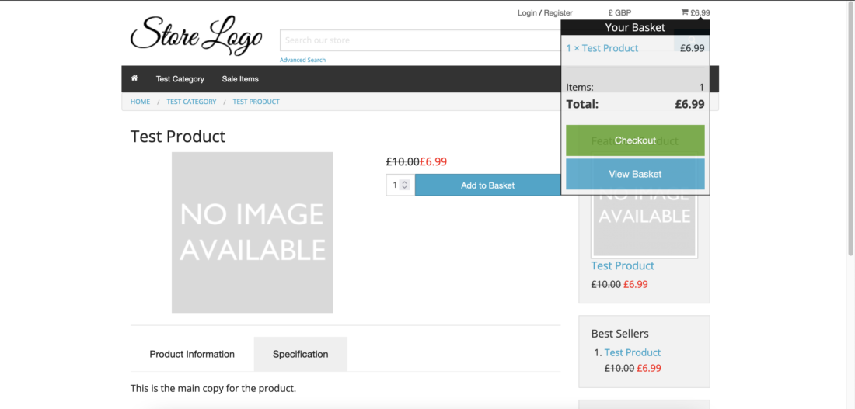Screen dimensions: 855x409
Task: Open the Advanced Search link
Action: tap(302, 60)
